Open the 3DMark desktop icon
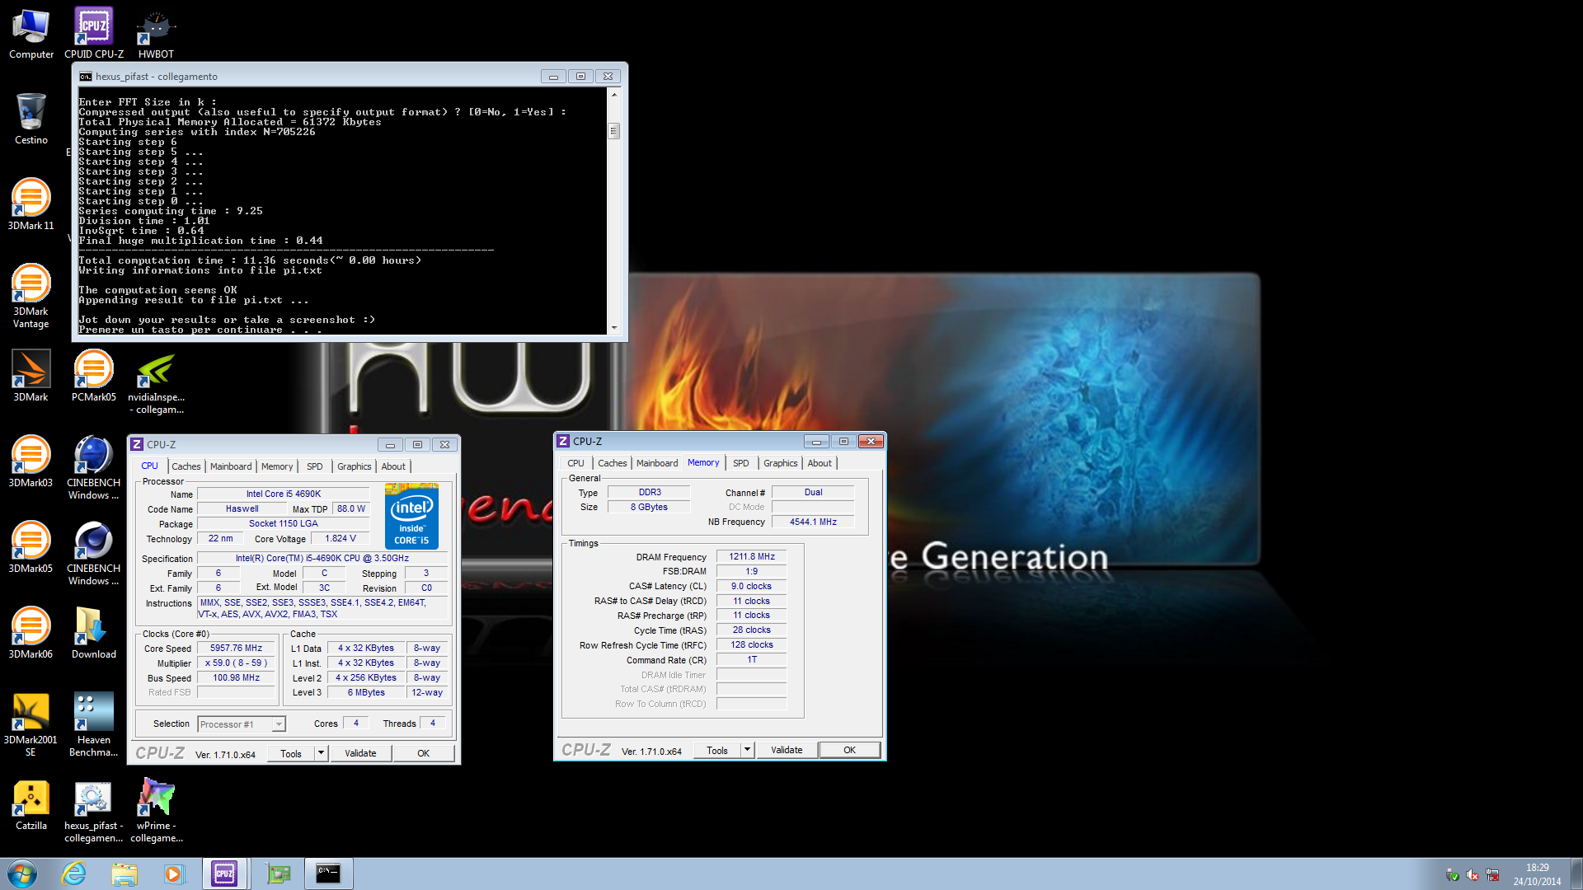The width and height of the screenshot is (1583, 890). coord(31,377)
